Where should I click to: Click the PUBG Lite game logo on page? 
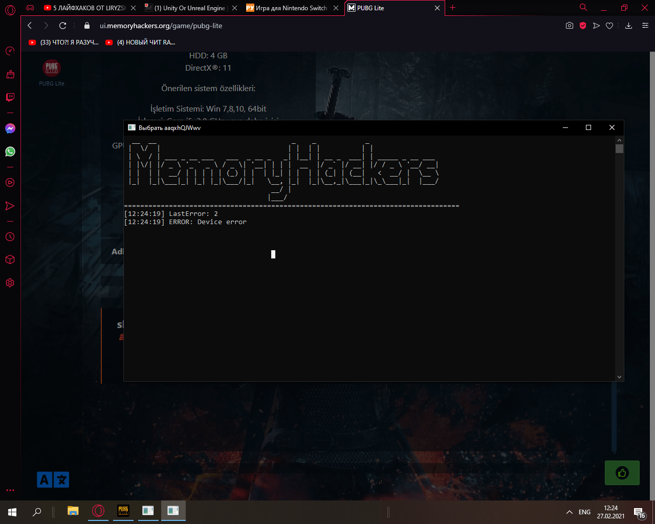(52, 68)
